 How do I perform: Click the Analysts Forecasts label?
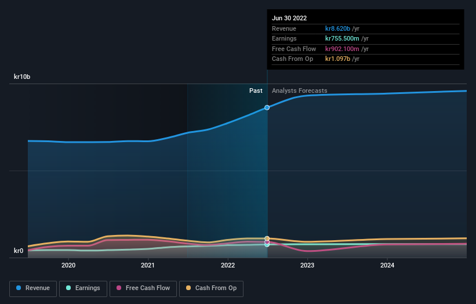point(300,91)
